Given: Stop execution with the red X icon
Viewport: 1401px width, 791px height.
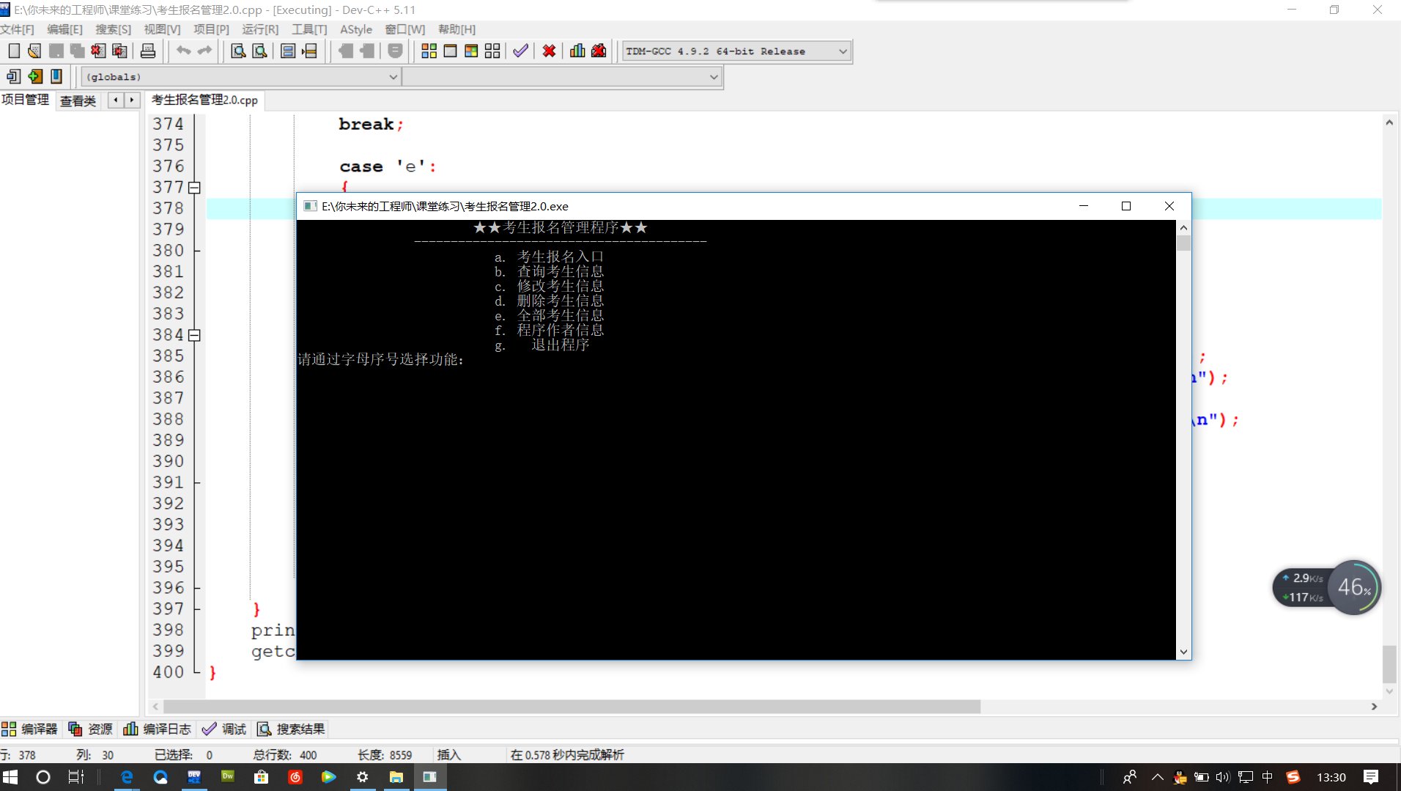Looking at the screenshot, I should (x=549, y=51).
